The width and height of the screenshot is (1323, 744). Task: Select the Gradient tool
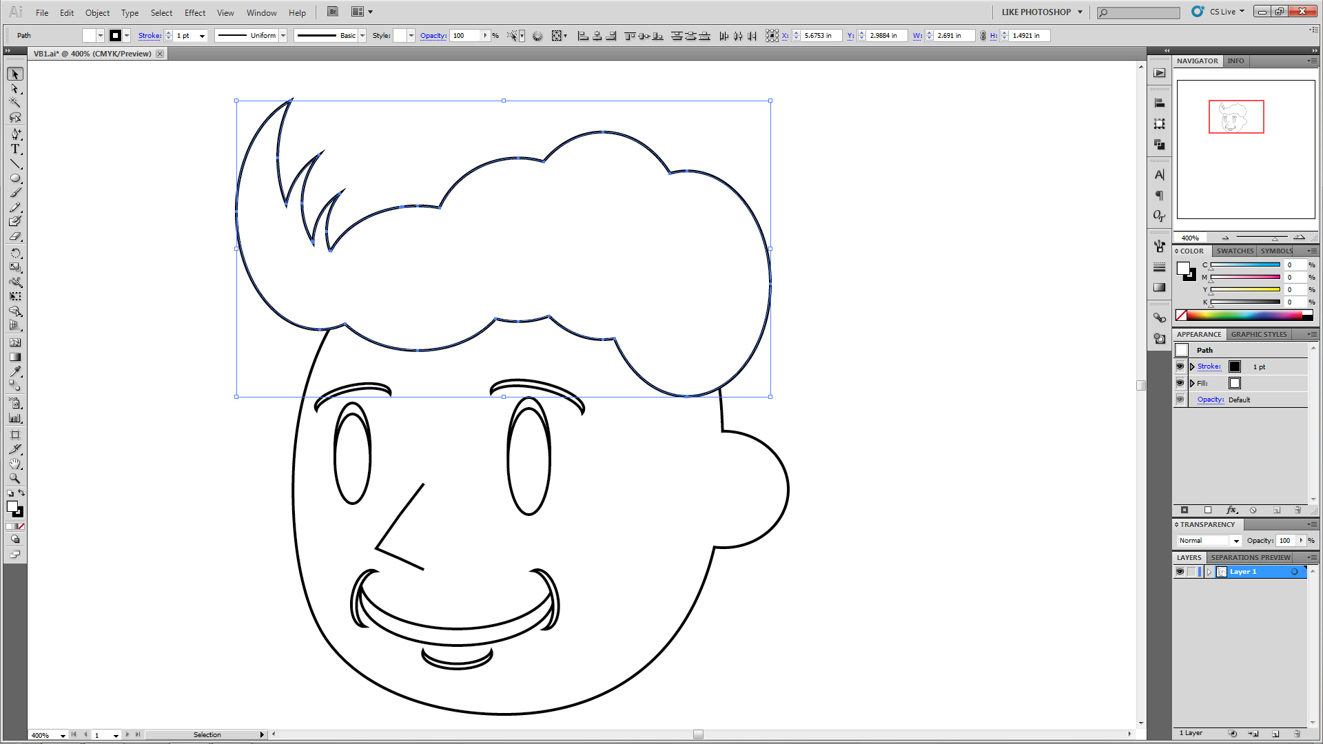(15, 357)
